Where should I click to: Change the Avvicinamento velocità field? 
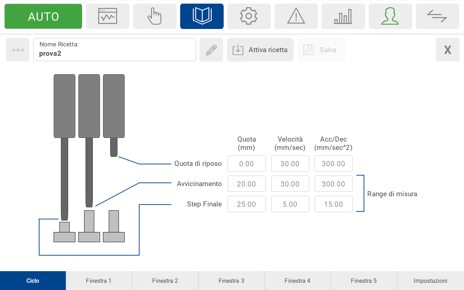290,184
